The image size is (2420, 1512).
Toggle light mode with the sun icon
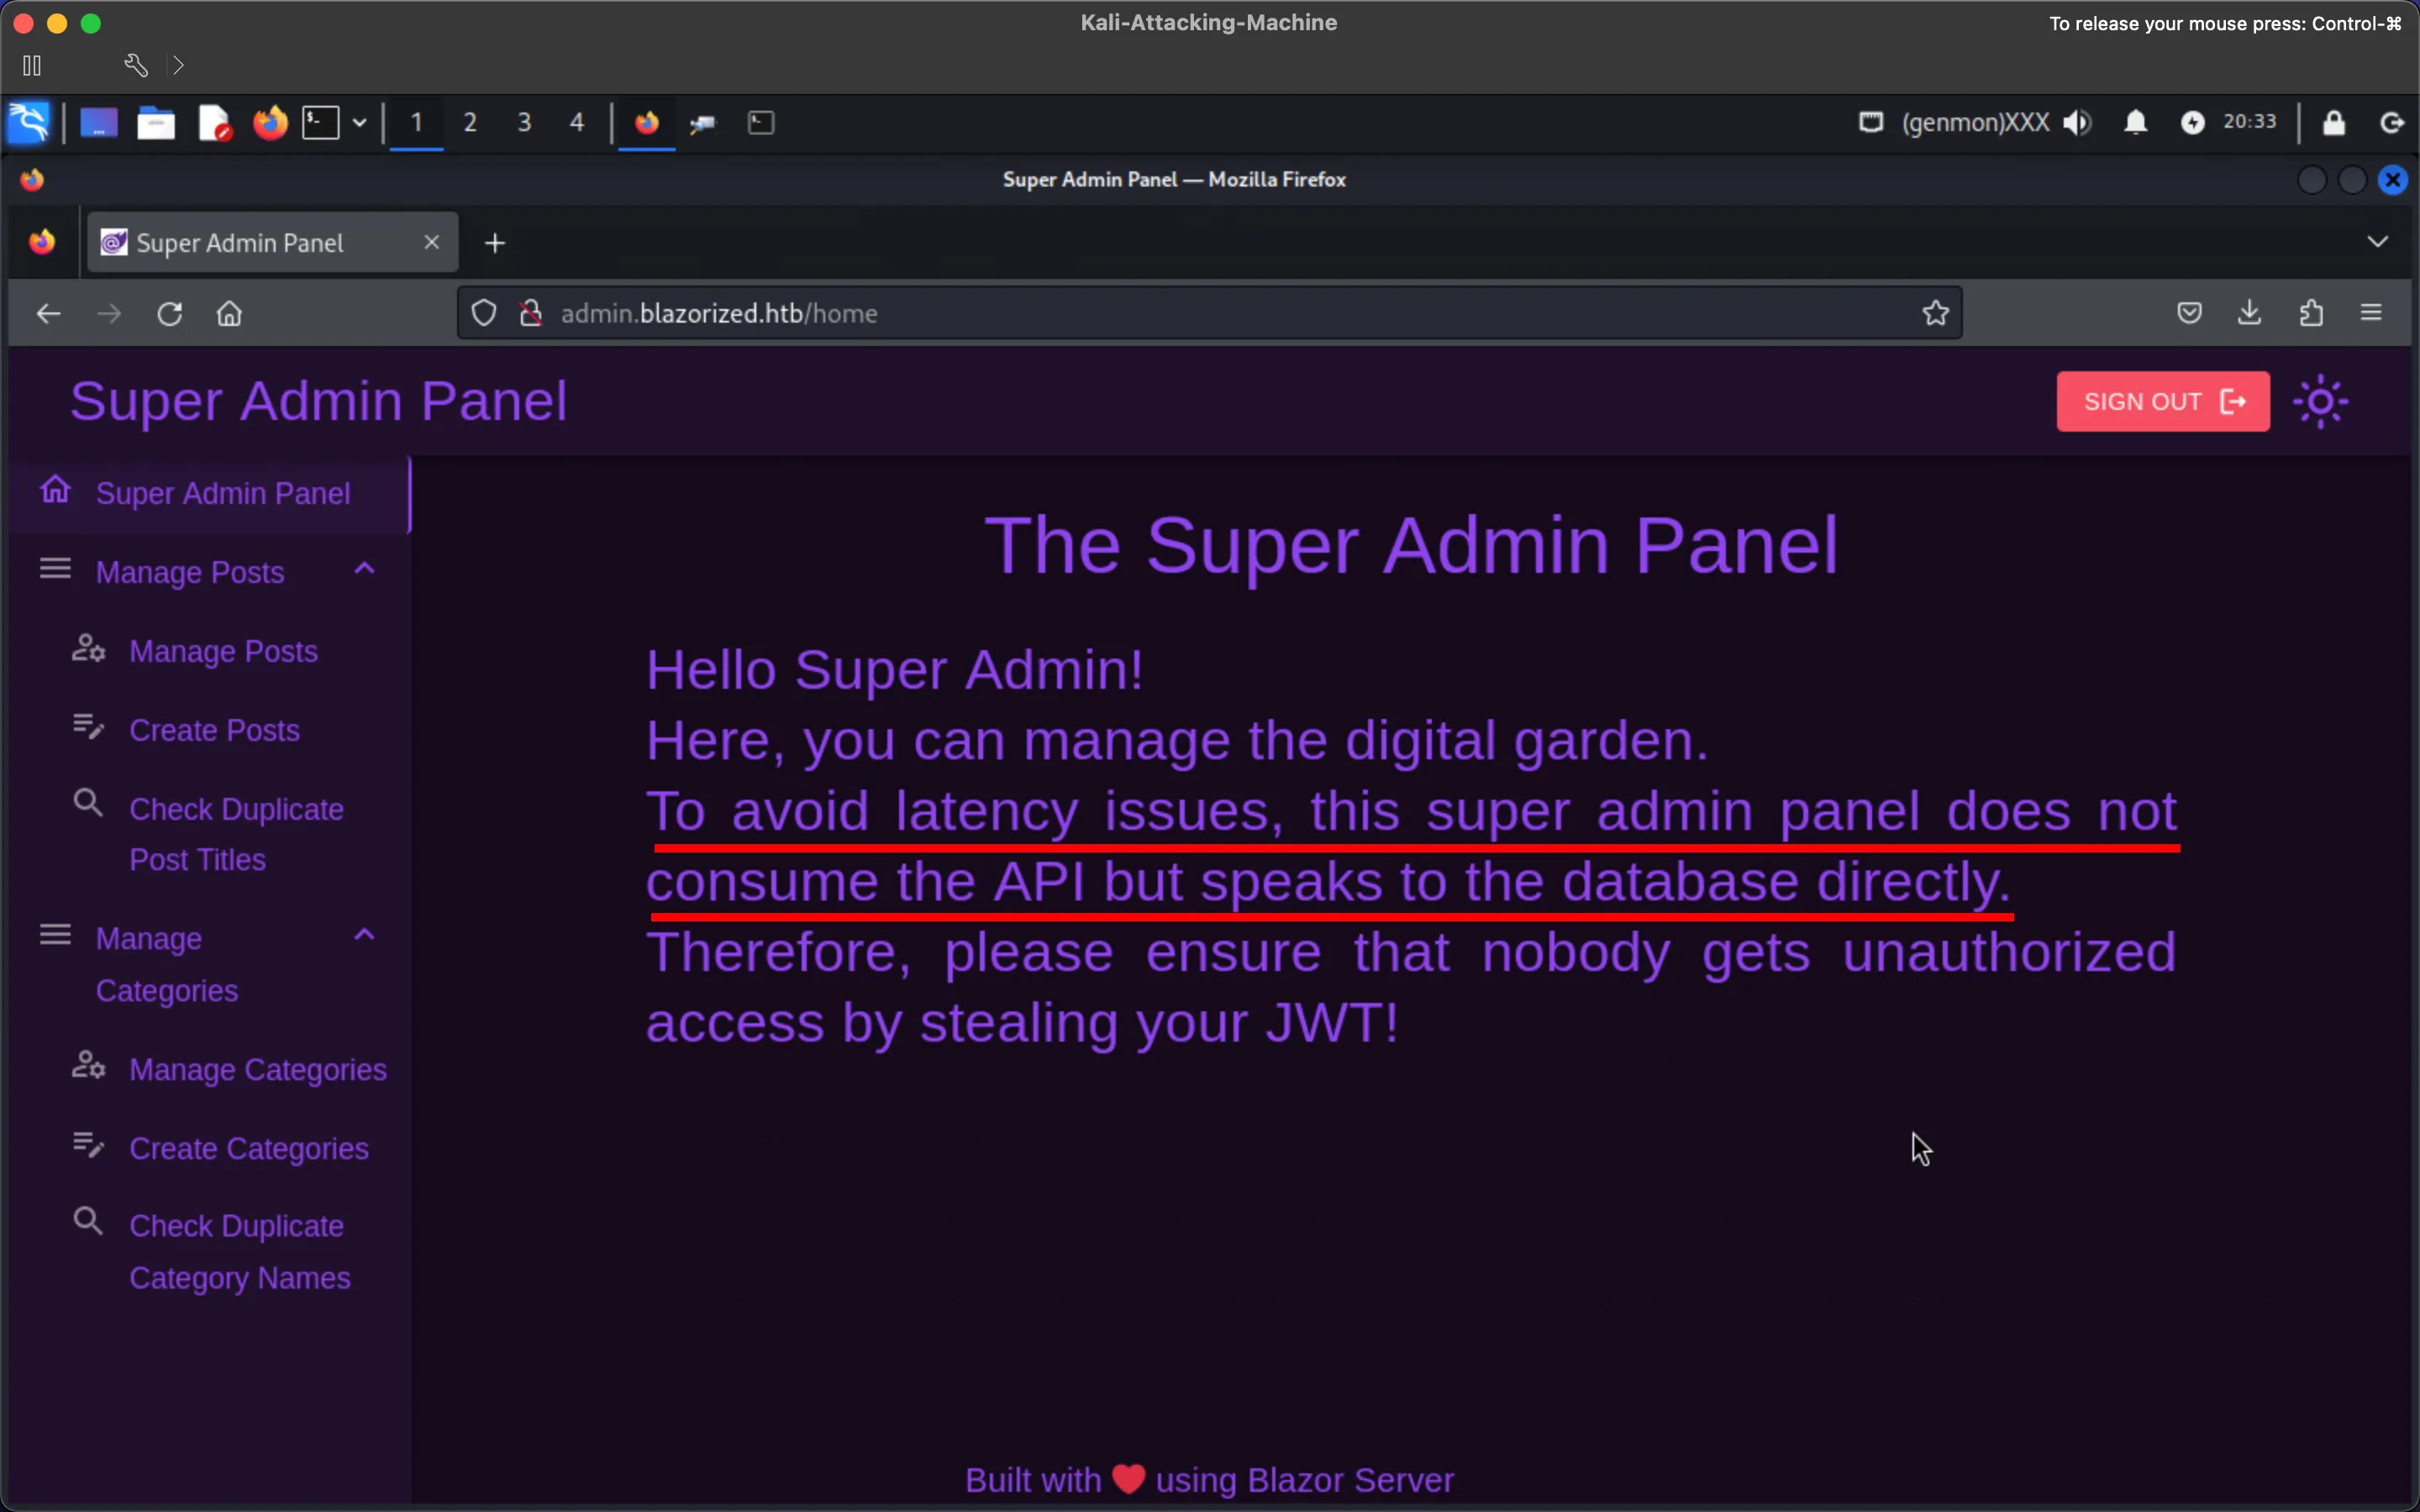pyautogui.click(x=2320, y=402)
